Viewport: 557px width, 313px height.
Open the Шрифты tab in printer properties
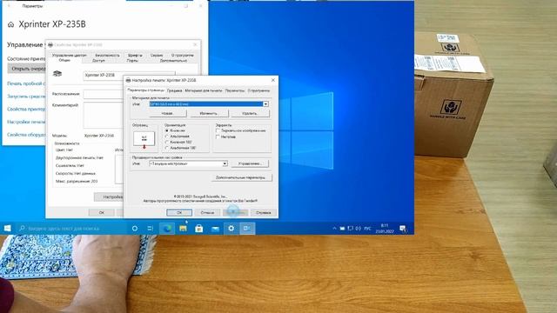[135, 56]
